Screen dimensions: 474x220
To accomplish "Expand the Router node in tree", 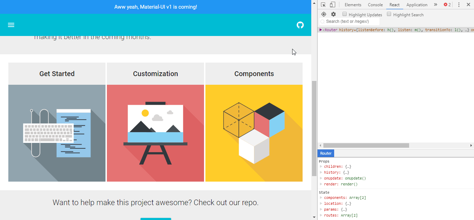I will point(321,30).
